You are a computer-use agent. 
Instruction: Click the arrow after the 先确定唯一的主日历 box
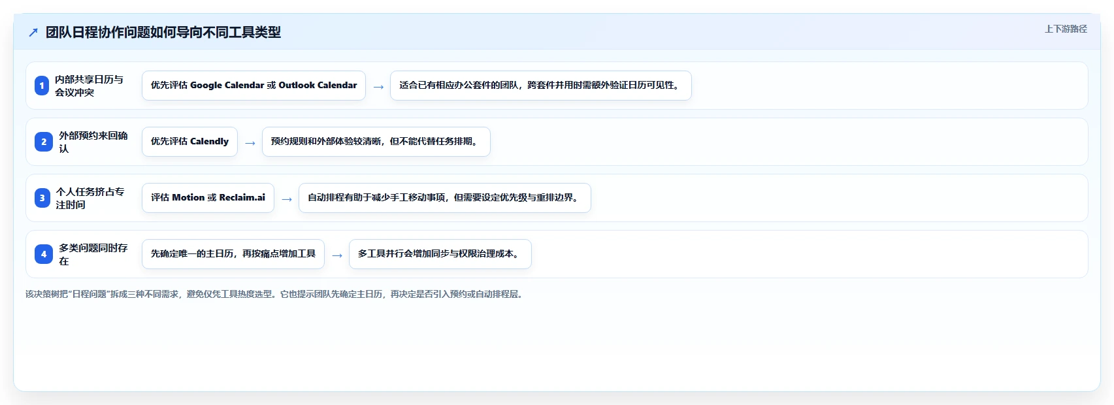(337, 255)
